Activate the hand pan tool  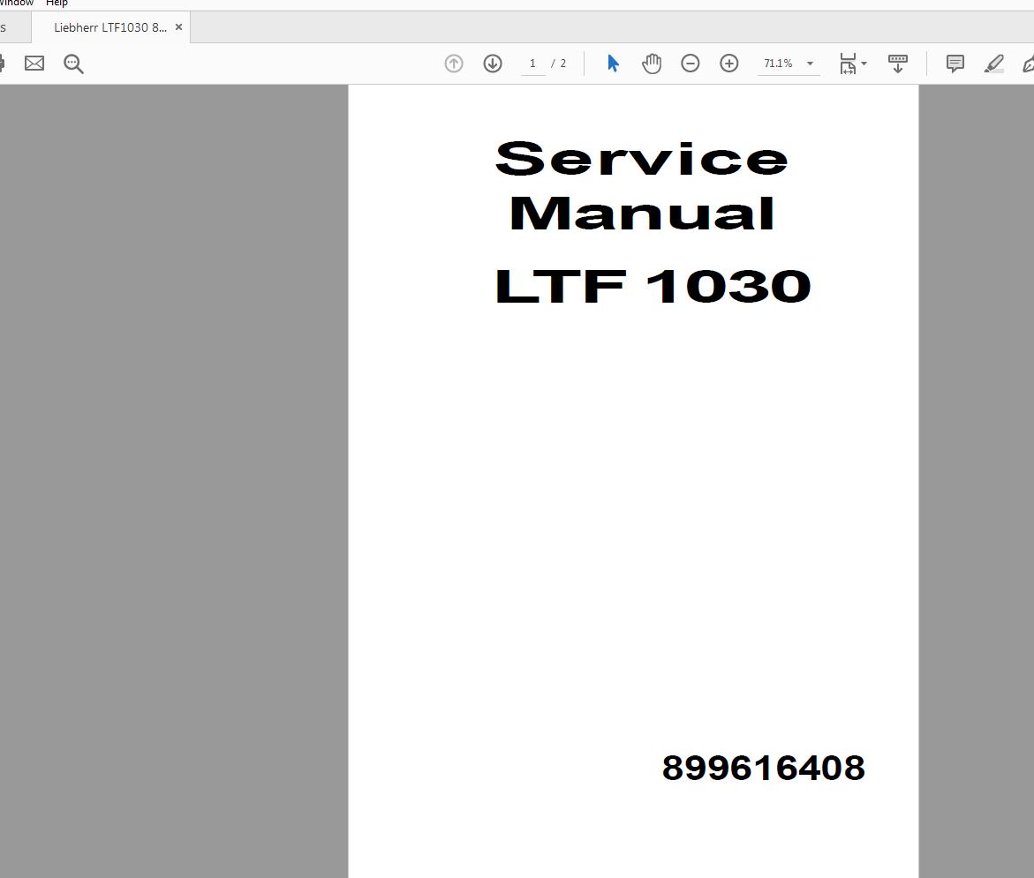652,64
